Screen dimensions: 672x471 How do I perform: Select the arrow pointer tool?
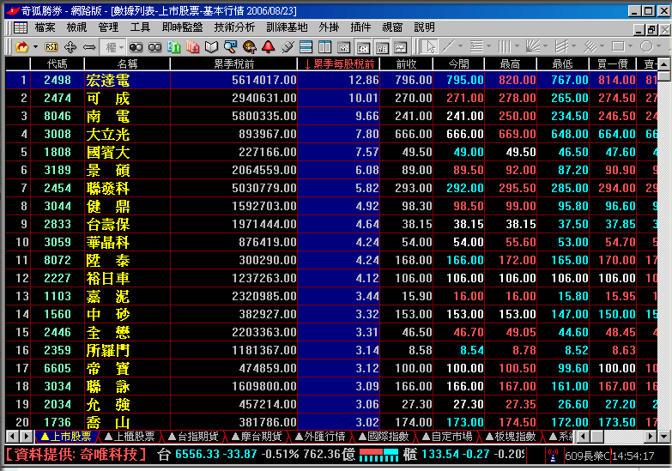(430, 46)
